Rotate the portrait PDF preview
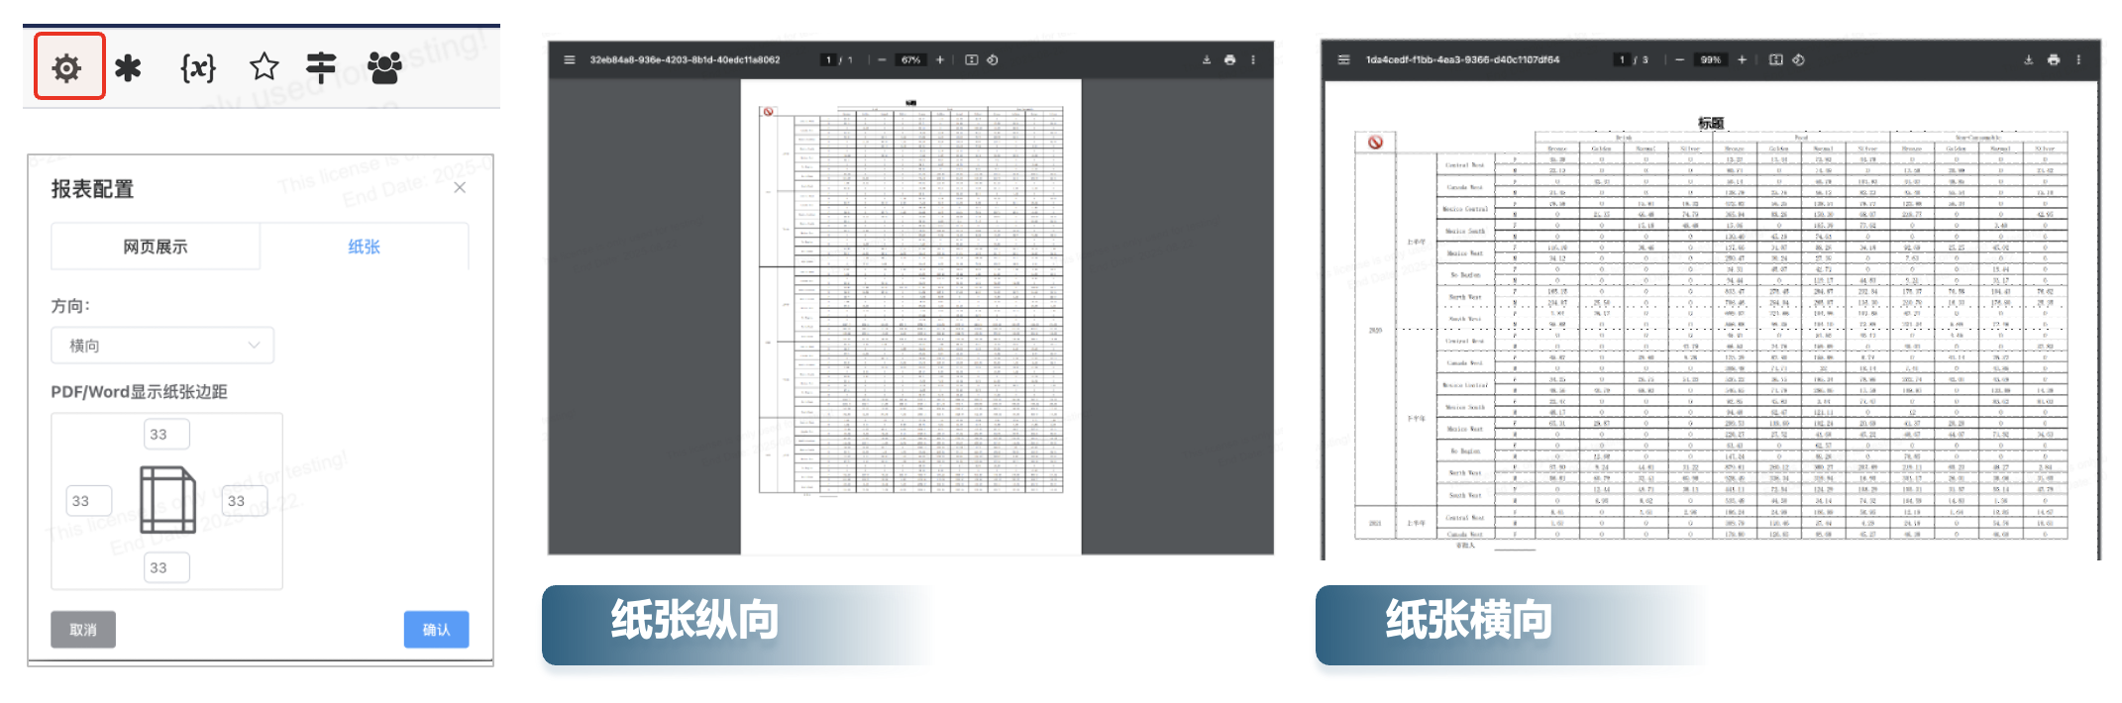 coord(992,60)
